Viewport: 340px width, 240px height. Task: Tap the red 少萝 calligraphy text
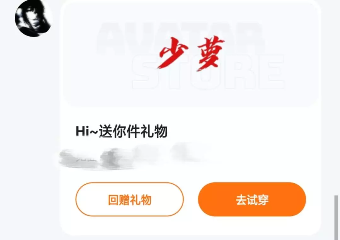pos(191,53)
